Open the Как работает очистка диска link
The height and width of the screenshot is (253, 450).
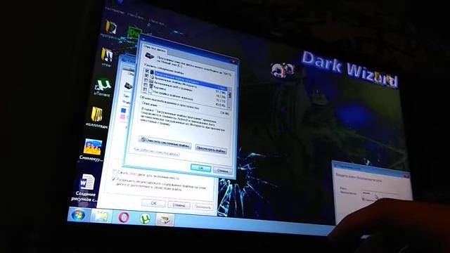[x=157, y=152]
